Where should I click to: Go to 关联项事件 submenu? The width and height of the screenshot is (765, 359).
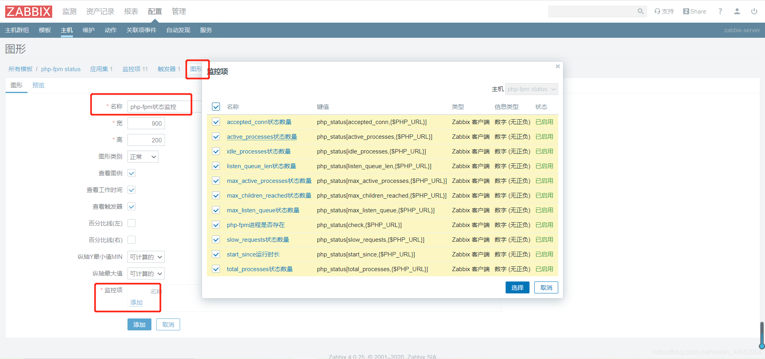(x=141, y=30)
